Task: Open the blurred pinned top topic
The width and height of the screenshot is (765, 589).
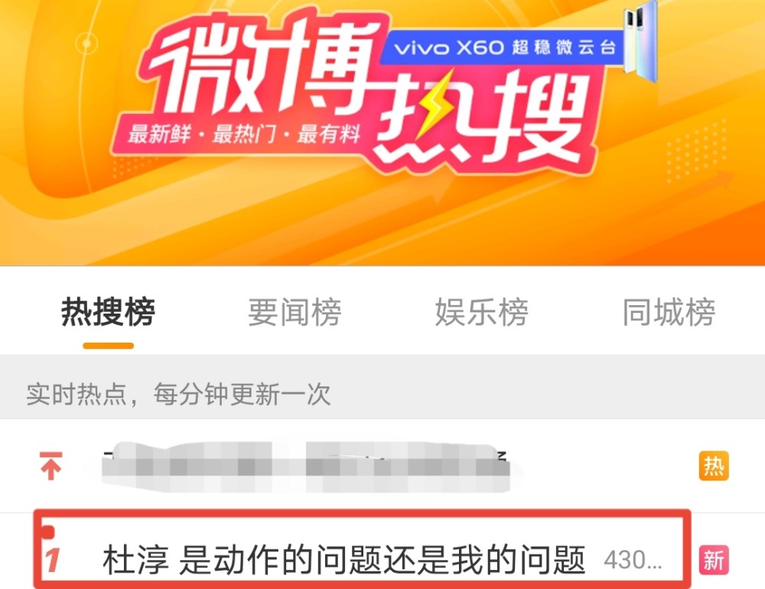Action: coord(306,467)
